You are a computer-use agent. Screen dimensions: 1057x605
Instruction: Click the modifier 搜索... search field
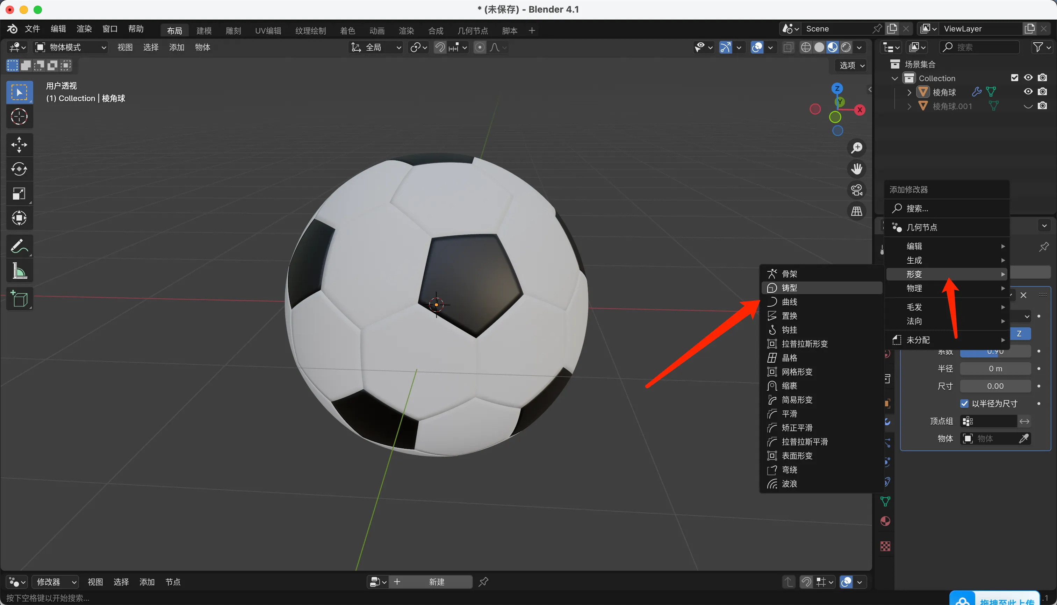pyautogui.click(x=947, y=208)
